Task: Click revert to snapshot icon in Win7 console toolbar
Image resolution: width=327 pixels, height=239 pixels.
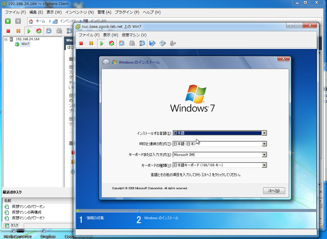Action: click(x=132, y=43)
